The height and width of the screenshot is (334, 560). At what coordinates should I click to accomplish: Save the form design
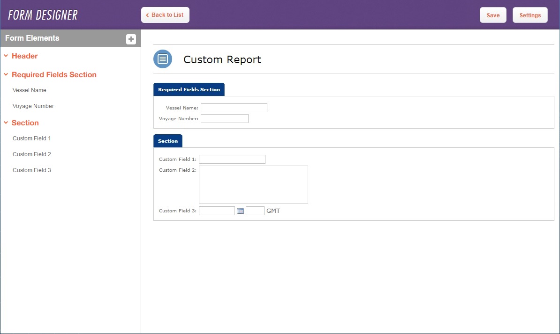click(493, 15)
